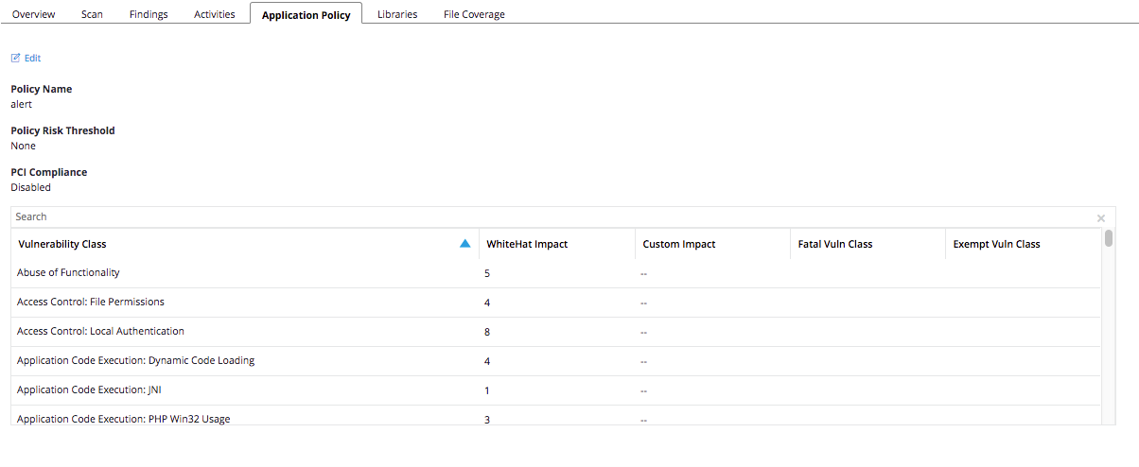Switch to the Libraries tab

[397, 14]
